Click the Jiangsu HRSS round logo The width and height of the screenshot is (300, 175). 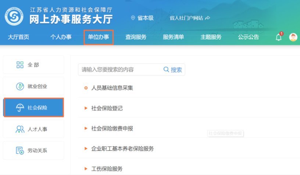[x=14, y=17]
